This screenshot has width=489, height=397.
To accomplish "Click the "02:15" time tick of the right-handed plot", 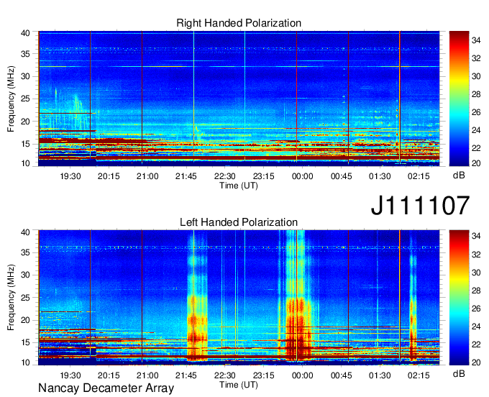I will point(419,176).
